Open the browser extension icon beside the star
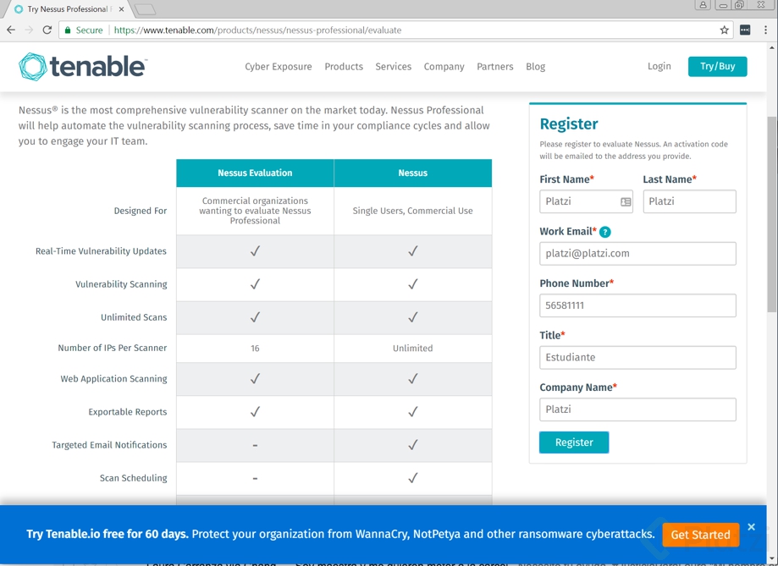This screenshot has height=566, width=778. [x=745, y=30]
